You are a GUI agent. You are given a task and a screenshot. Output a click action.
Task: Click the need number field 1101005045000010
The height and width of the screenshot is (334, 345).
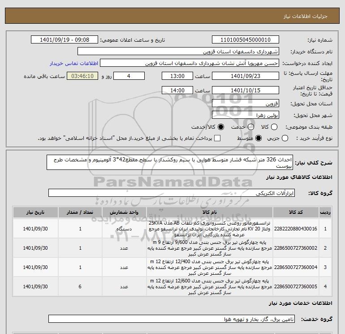pyautogui.click(x=246, y=39)
